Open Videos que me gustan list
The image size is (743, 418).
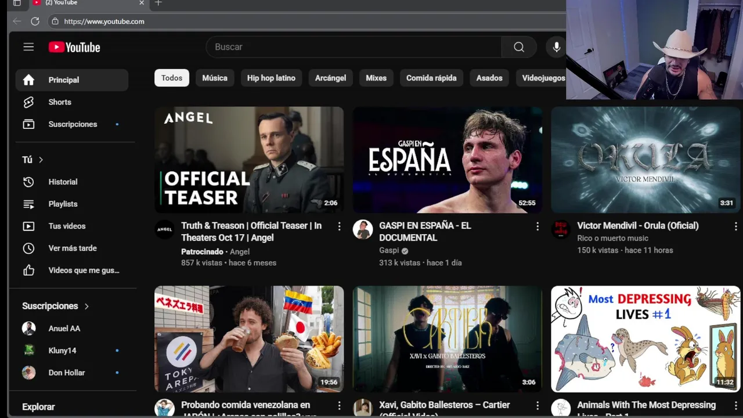[x=72, y=270]
